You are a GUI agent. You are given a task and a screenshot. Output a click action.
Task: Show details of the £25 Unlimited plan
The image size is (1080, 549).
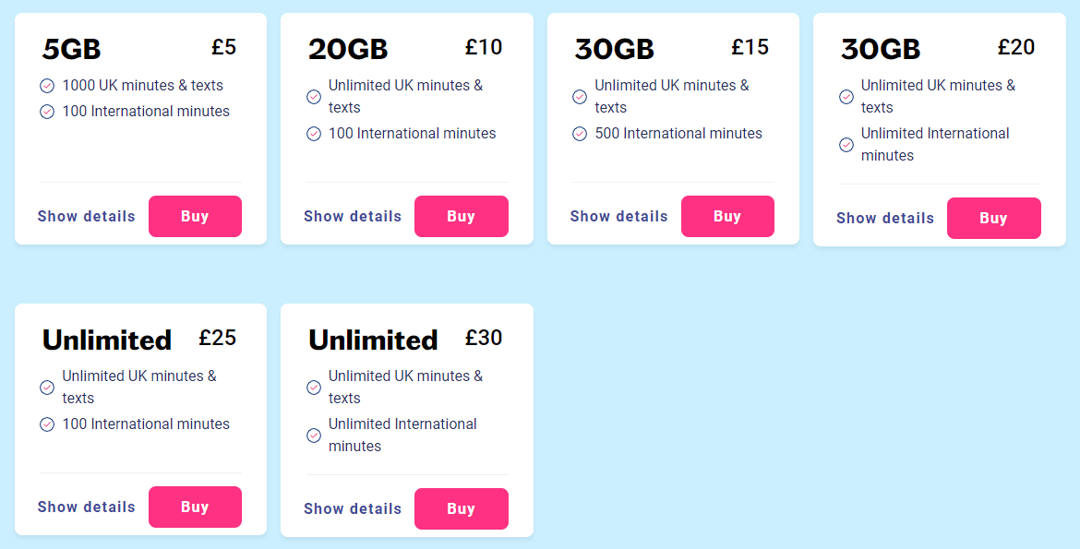coord(87,507)
